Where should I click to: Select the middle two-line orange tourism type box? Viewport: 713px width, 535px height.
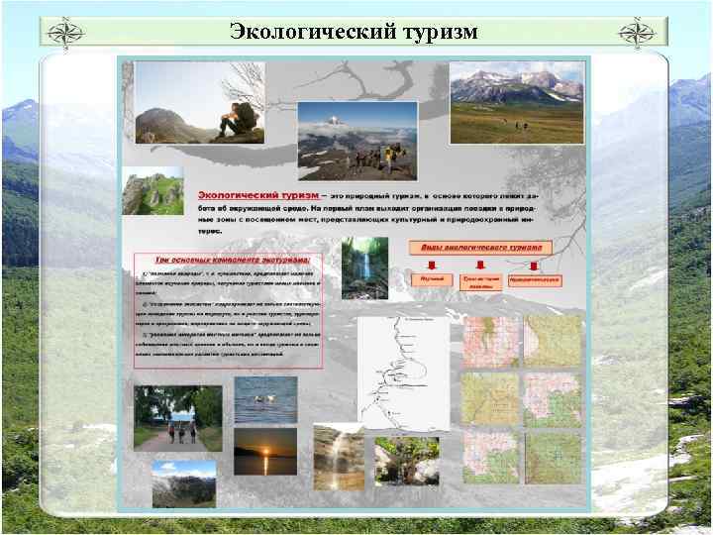click(480, 282)
